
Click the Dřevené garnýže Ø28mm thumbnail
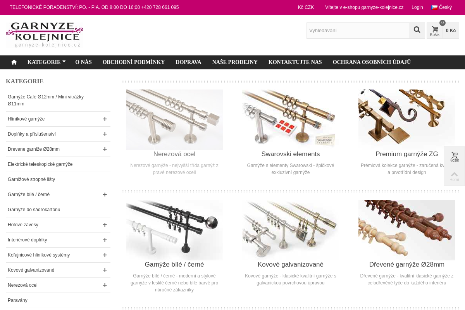407,230
